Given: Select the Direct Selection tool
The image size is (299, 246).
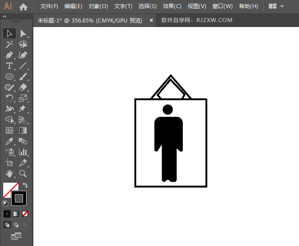Looking at the screenshot, I should click(23, 34).
